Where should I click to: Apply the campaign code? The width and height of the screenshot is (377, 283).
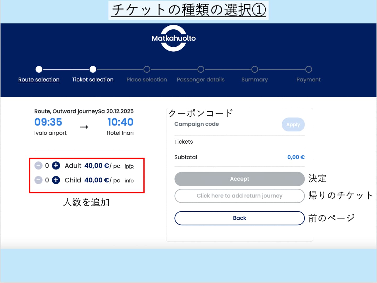point(293,125)
